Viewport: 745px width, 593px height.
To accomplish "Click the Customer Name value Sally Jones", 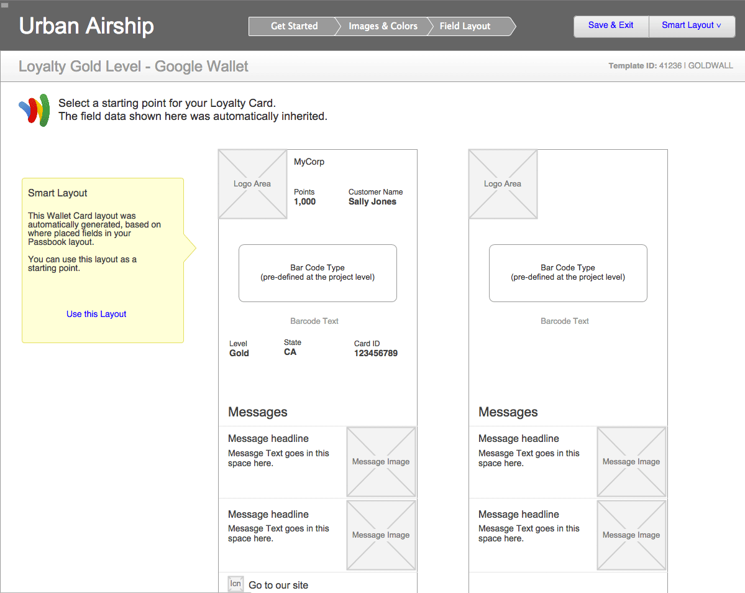I will [373, 201].
